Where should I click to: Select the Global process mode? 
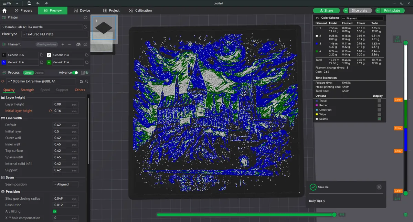tap(28, 73)
